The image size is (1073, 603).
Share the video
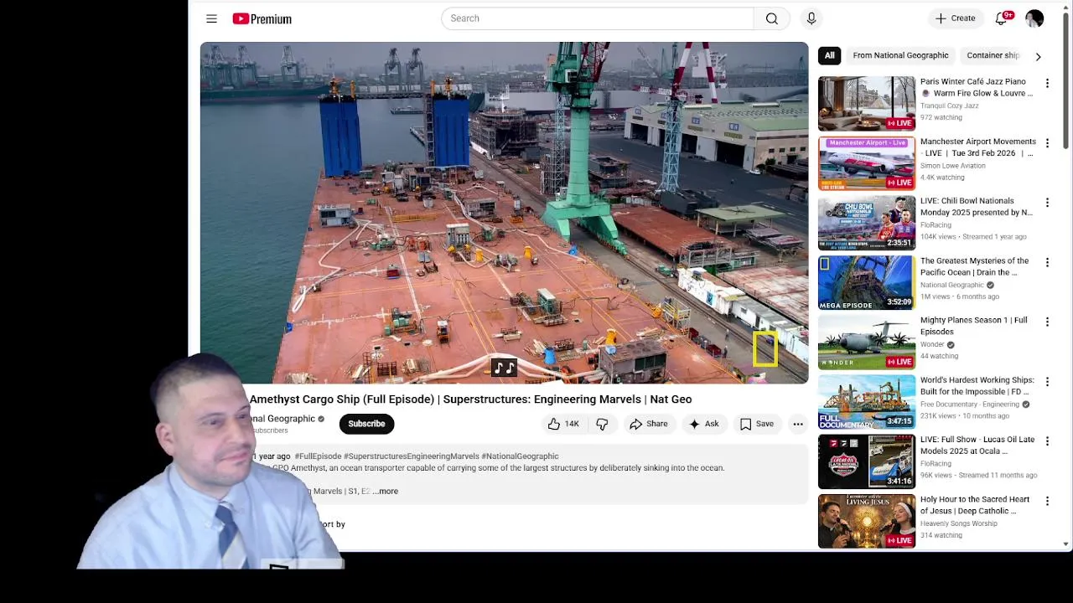pyautogui.click(x=649, y=424)
